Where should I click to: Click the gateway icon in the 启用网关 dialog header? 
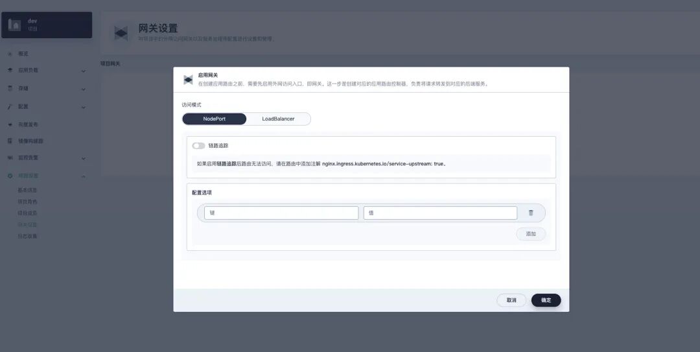coord(188,80)
